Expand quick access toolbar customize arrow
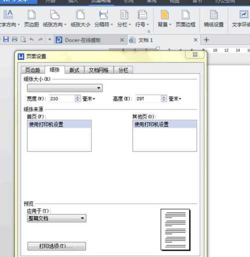The height and width of the screenshot is (257, 250). (x=49, y=39)
